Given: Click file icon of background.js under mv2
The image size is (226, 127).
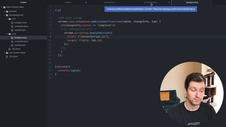Looking at the screenshot, I should [x=12, y=23].
